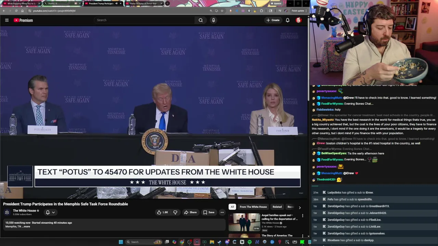Screen dimensions: 438x246
Task: Open more actions ellipsis beside Save
Action: (x=222, y=212)
